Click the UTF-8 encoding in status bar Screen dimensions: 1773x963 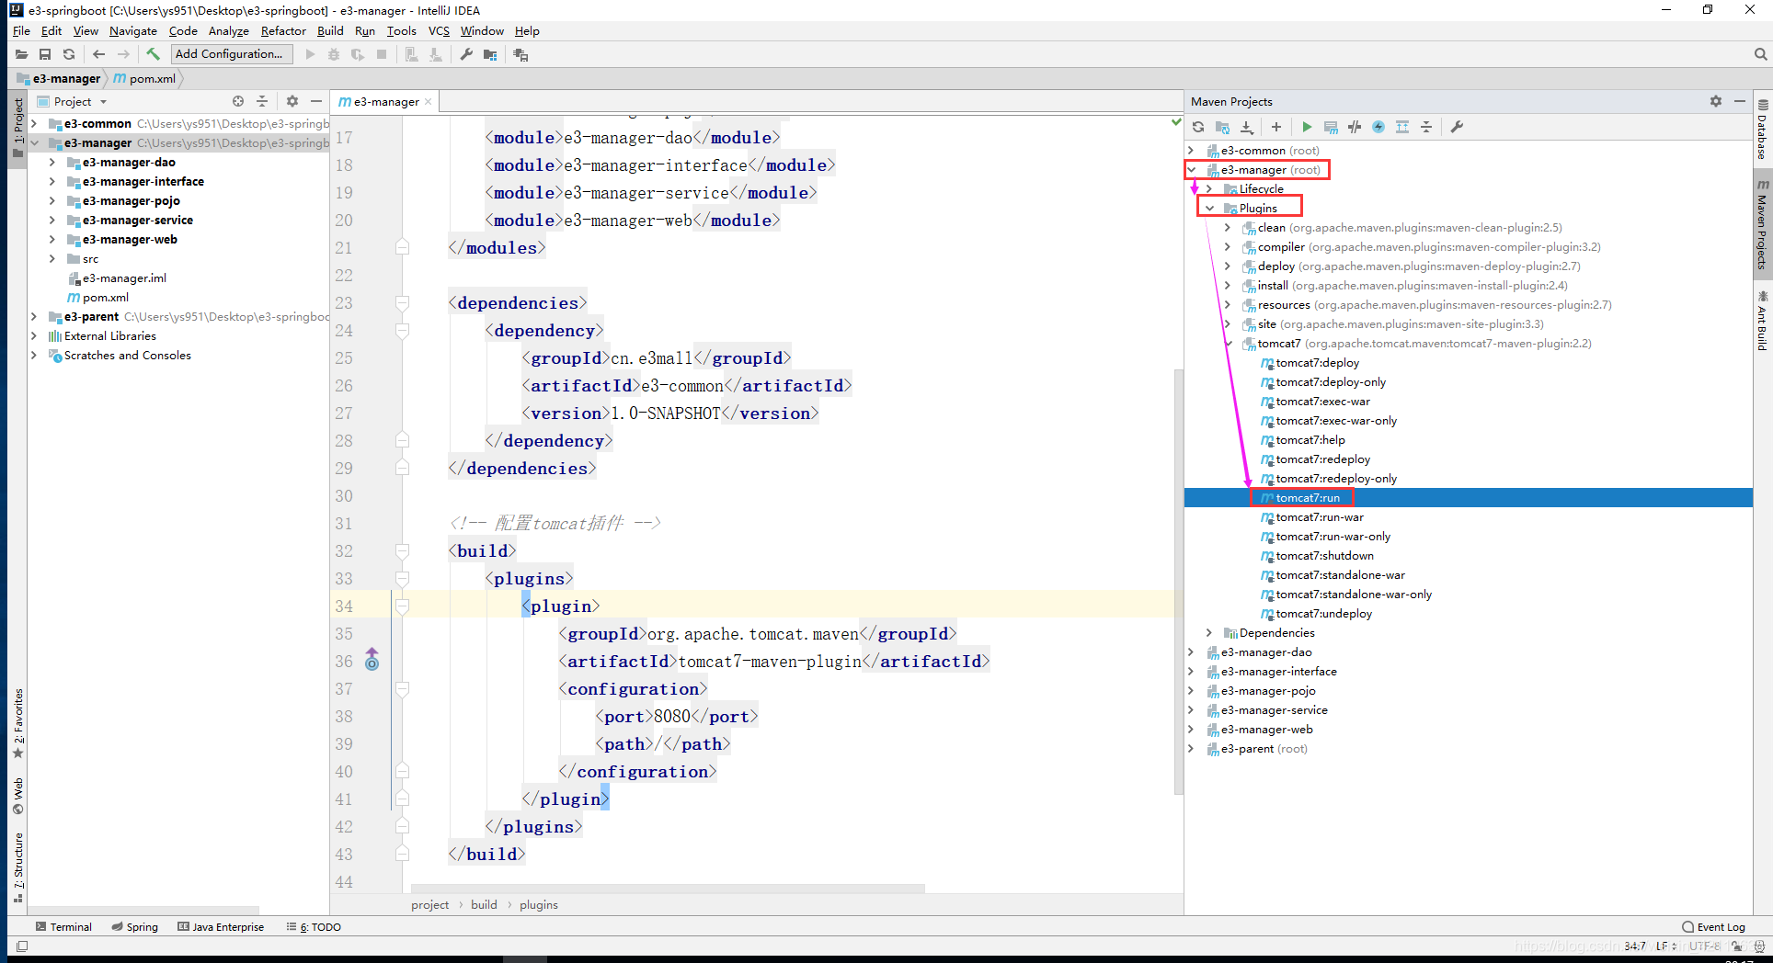(1704, 946)
